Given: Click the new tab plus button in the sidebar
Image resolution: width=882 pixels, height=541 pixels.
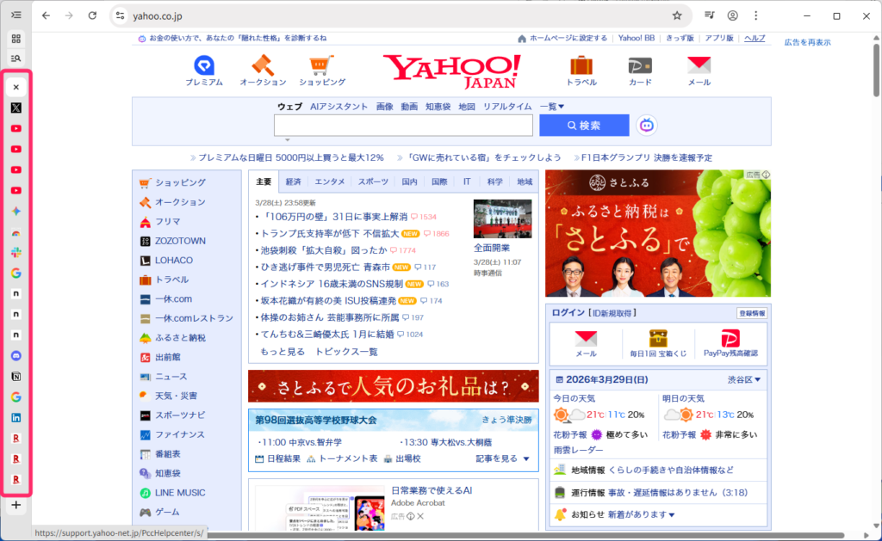Looking at the screenshot, I should [16, 506].
